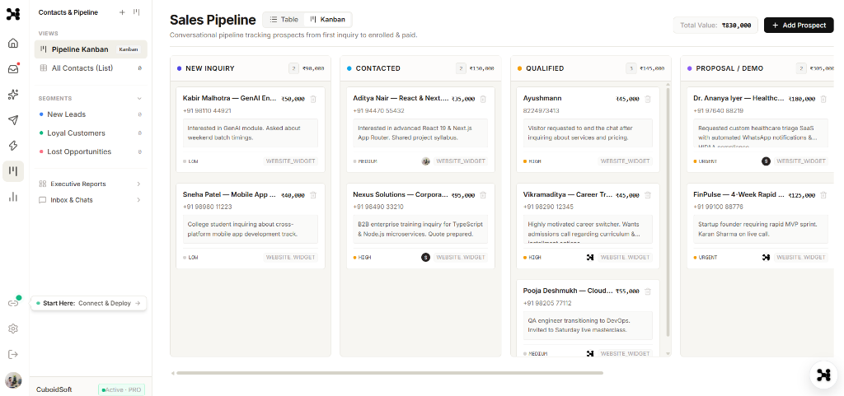Click the horizontal scrollbar below the board
This screenshot has height=396, width=844.
(x=390, y=373)
